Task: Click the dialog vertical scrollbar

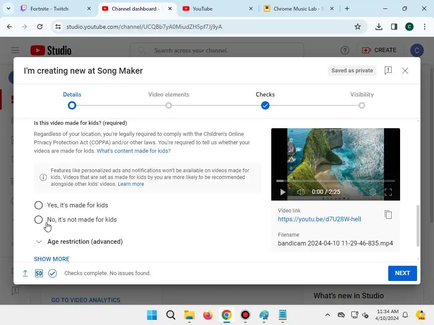Action: (x=418, y=226)
